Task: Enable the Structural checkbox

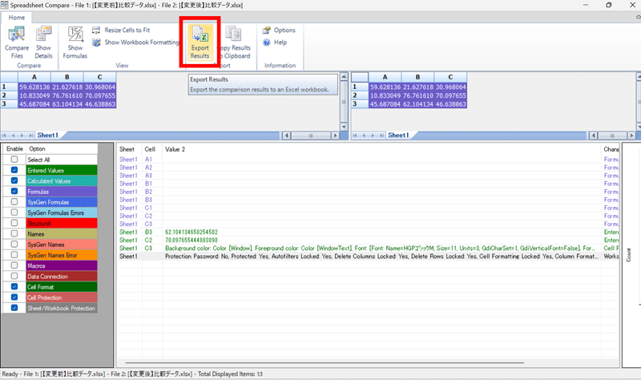Action: tap(14, 224)
